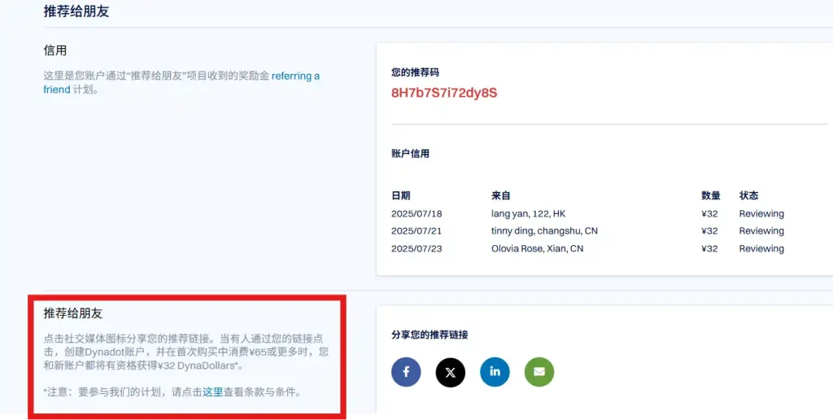
Task: Click the lower 推荐给朋友 section heading
Action: pos(72,313)
